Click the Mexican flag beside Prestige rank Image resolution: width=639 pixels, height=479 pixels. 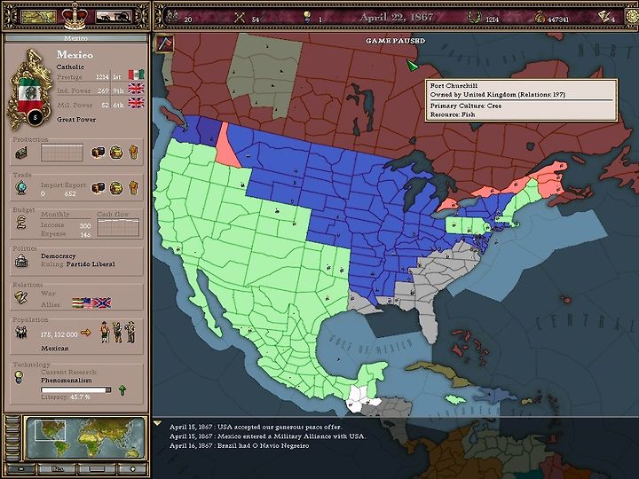point(136,75)
